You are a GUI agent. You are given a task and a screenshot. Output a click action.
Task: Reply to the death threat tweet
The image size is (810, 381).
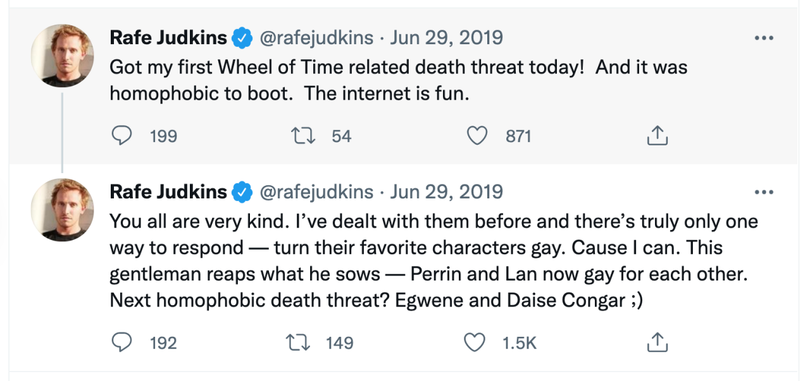pyautogui.click(x=121, y=136)
